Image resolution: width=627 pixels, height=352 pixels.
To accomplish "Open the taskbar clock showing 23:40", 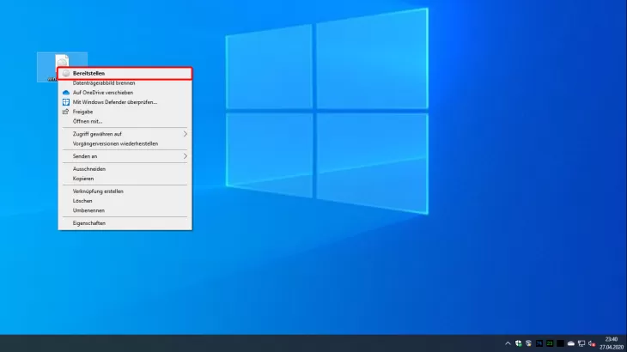I will click(x=611, y=343).
